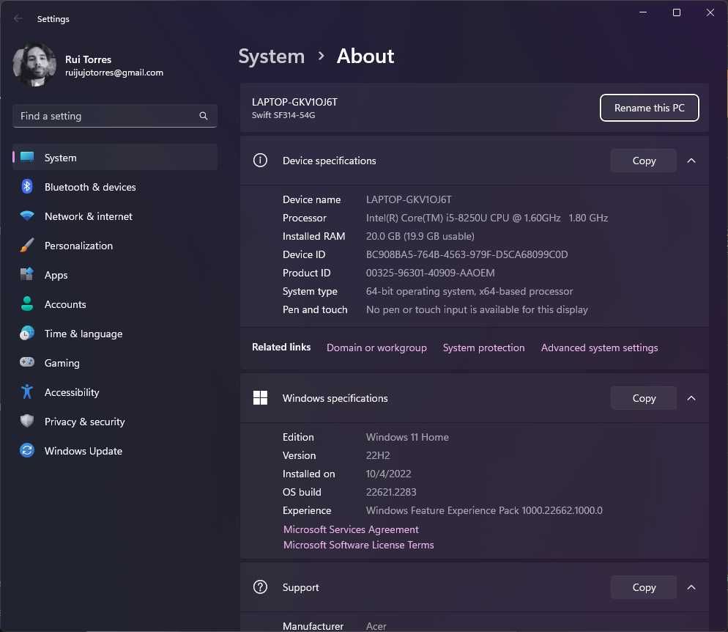
Task: Click the Pen and touch availability value
Action: (x=476, y=309)
